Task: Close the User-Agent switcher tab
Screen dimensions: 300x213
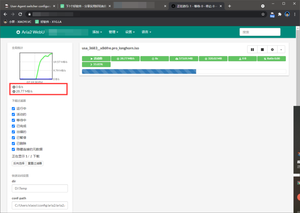Action: tap(54, 6)
